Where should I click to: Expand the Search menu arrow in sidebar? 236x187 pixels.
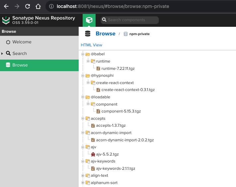click(2, 53)
